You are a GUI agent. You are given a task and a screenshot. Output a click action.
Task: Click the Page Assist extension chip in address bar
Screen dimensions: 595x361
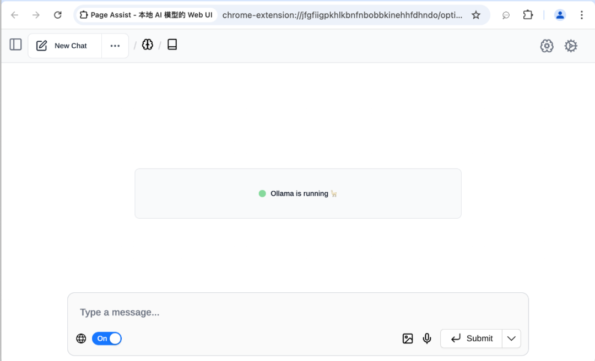(x=146, y=15)
